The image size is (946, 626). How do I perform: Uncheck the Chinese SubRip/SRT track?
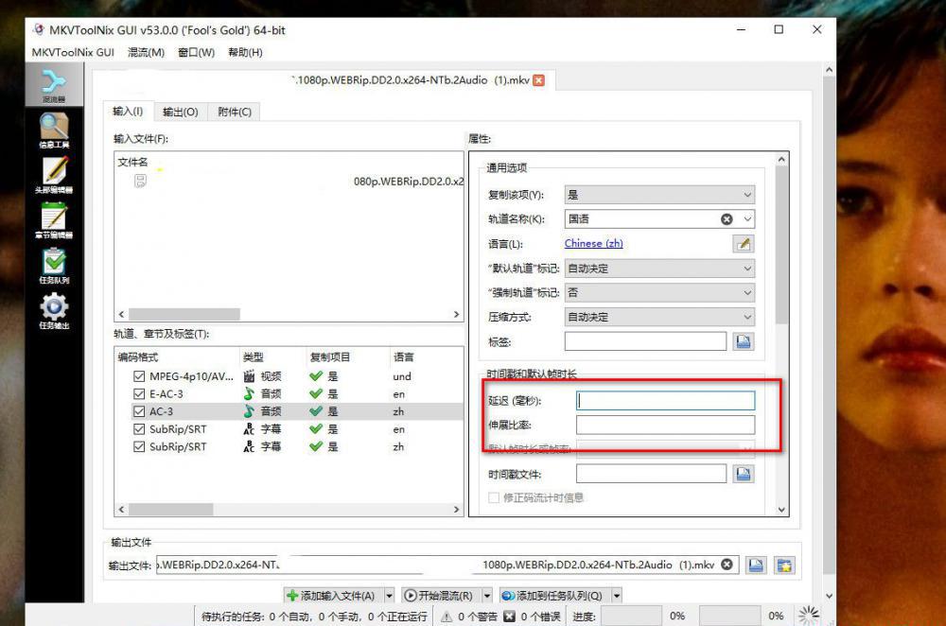[x=139, y=446]
